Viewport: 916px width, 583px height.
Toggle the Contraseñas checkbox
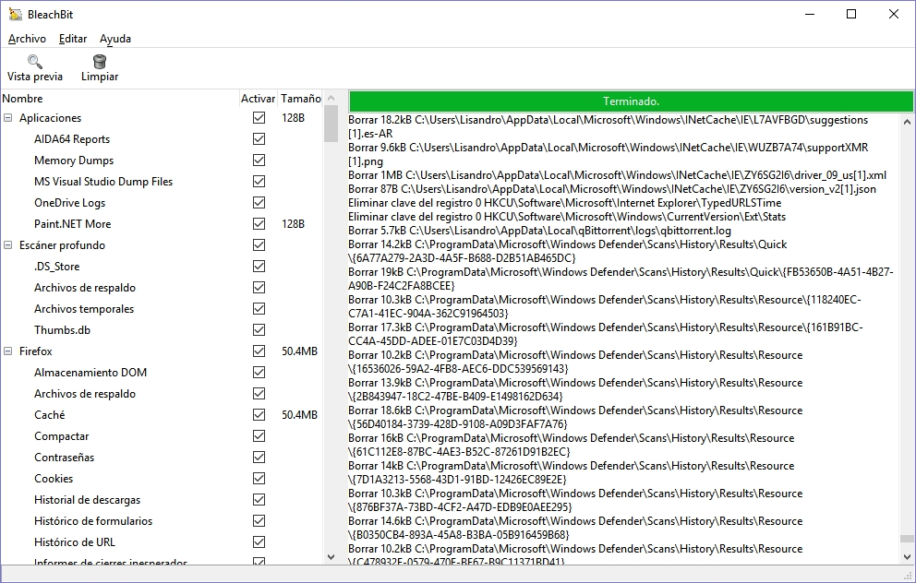pos(259,457)
